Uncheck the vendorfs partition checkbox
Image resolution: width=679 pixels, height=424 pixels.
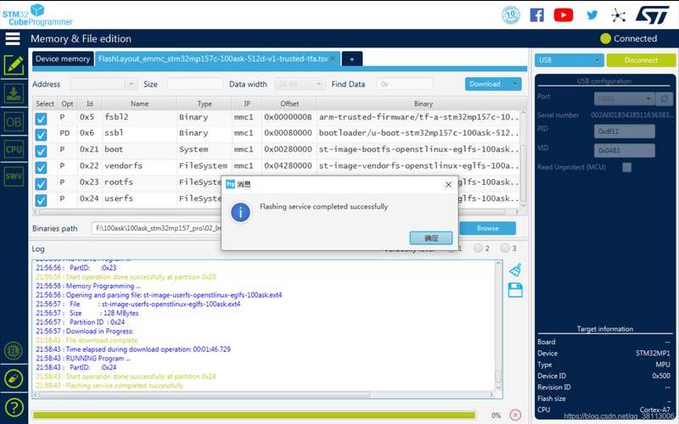click(x=41, y=167)
